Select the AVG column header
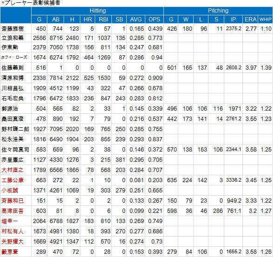Screen dimensions: 273x257 (x=136, y=20)
